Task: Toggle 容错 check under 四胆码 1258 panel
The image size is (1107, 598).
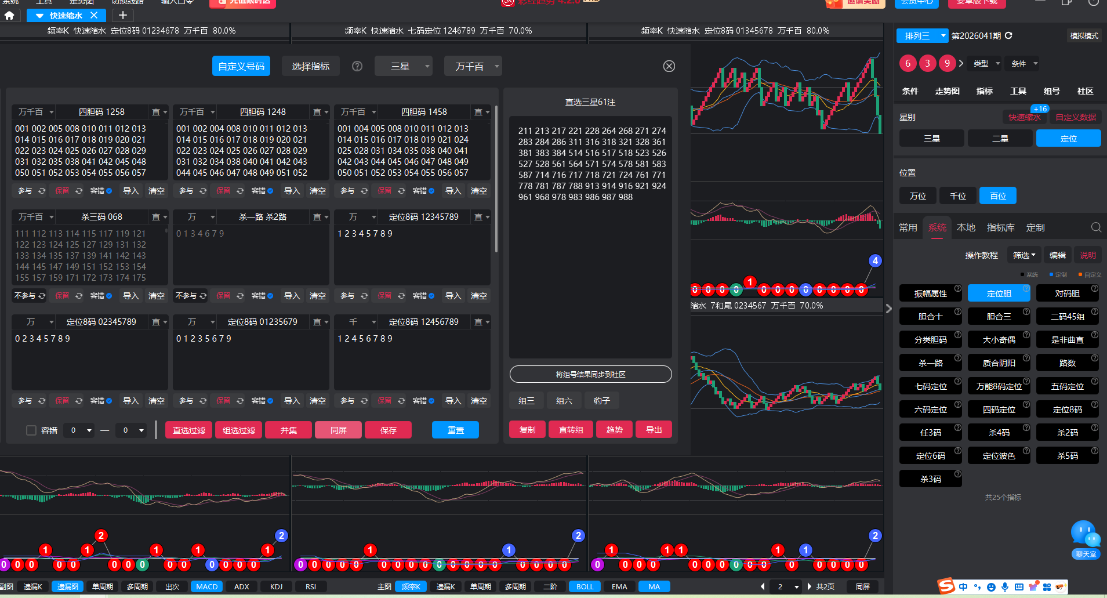Action: [109, 191]
